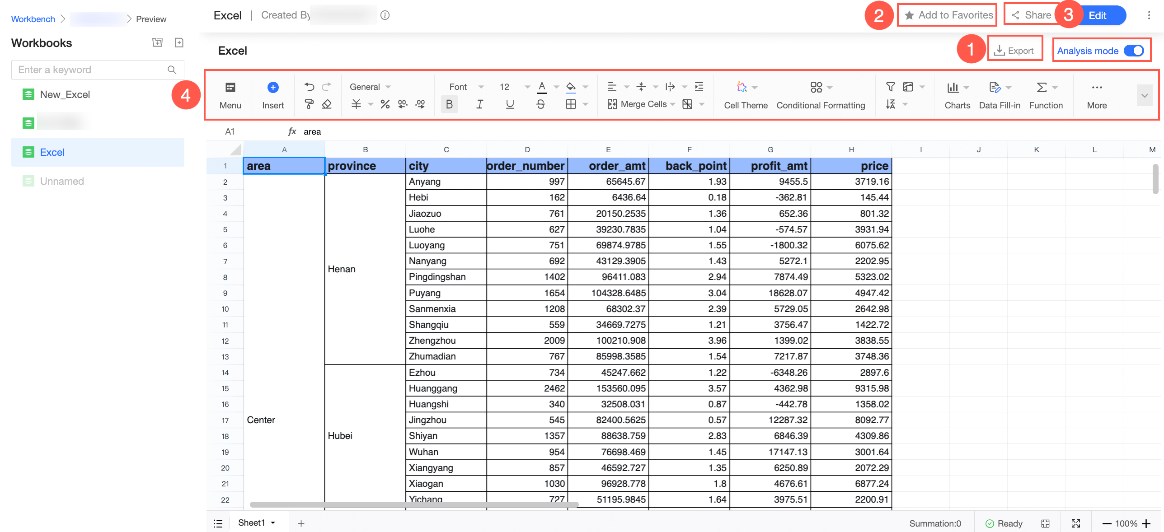Click the text wrap icon

tap(670, 87)
